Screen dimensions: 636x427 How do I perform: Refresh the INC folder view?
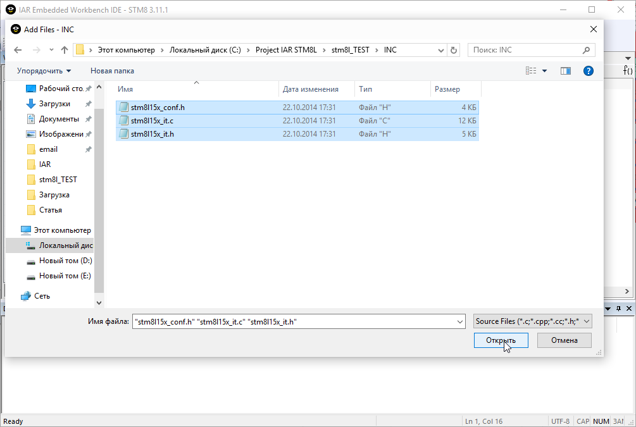454,50
